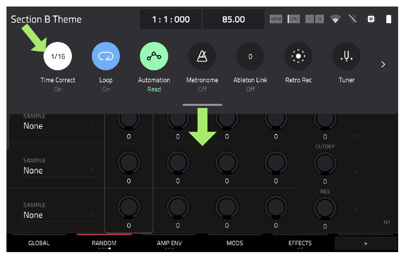Open the topmost SAMPLE None dropdown

pyautogui.click(x=59, y=126)
